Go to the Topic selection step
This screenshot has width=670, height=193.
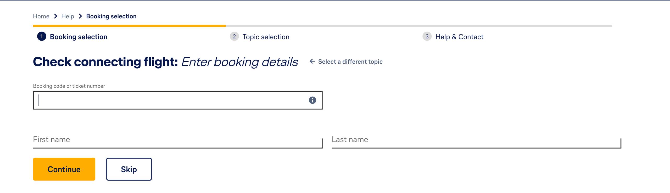click(266, 37)
